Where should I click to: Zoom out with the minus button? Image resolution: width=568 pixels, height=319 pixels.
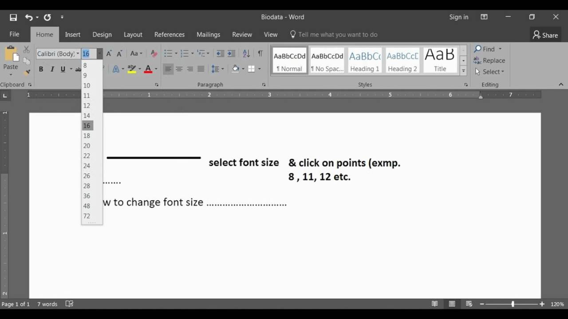pyautogui.click(x=482, y=304)
